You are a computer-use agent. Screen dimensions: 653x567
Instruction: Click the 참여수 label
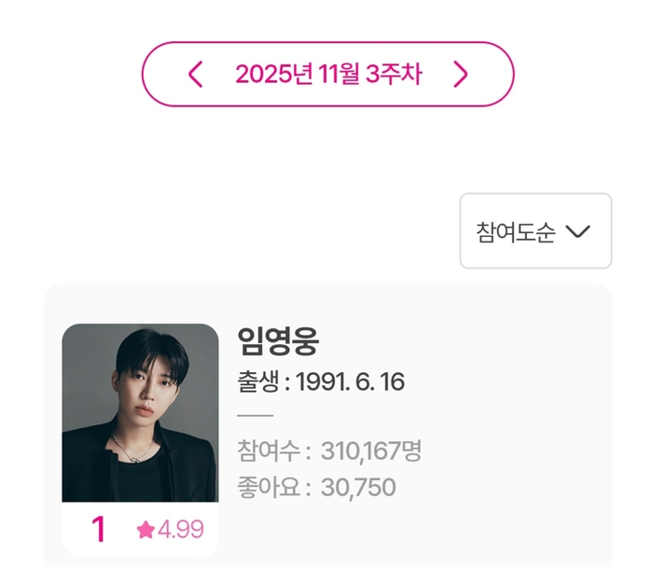[270, 451]
